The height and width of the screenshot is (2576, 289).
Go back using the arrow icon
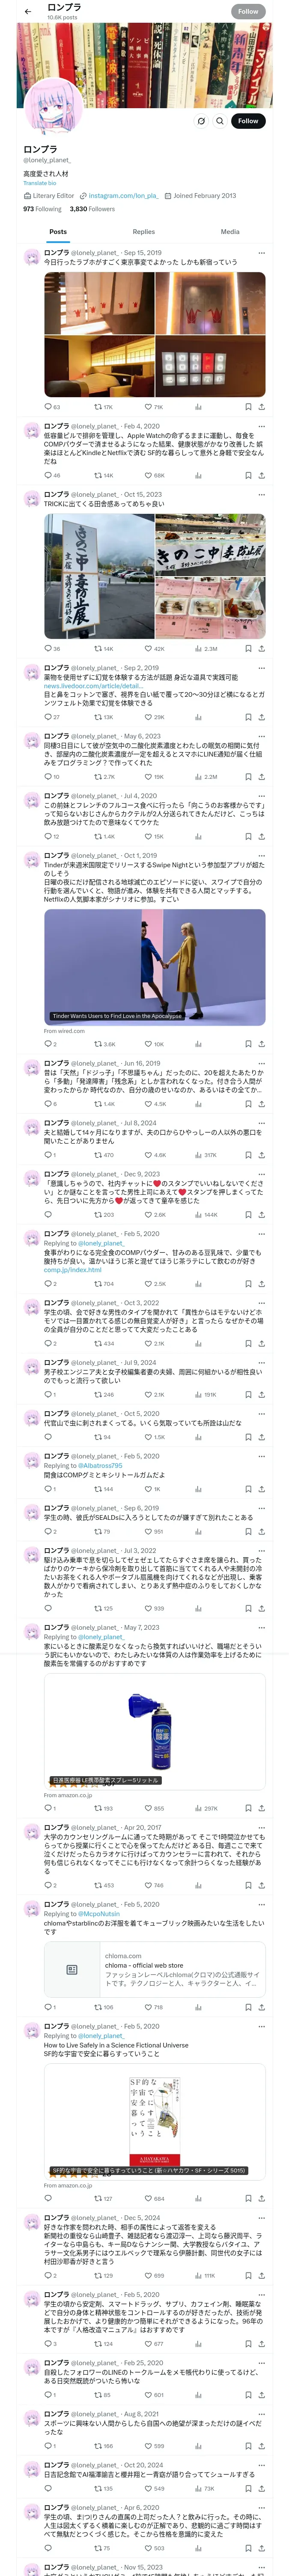tap(28, 12)
